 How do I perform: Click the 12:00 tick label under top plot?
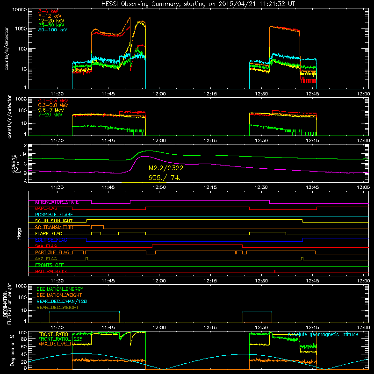click(x=159, y=94)
